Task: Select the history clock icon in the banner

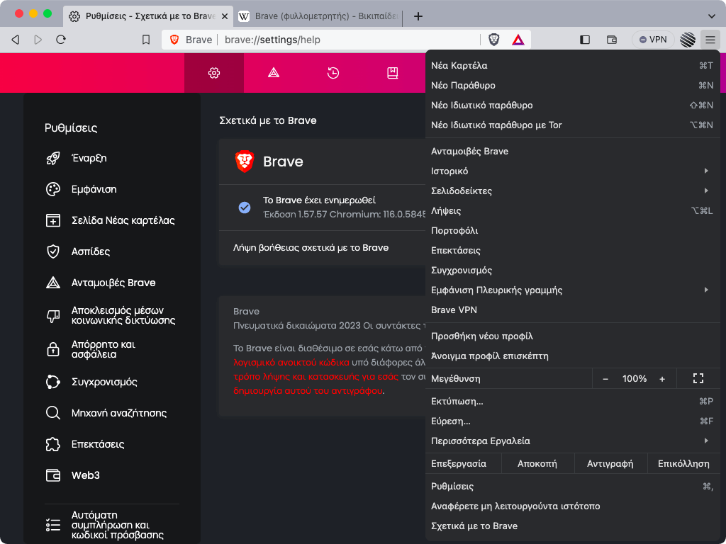Action: tap(333, 73)
